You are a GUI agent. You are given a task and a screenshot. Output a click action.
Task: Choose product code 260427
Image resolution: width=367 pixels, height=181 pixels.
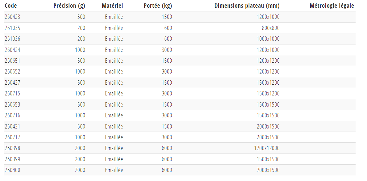click(x=12, y=82)
